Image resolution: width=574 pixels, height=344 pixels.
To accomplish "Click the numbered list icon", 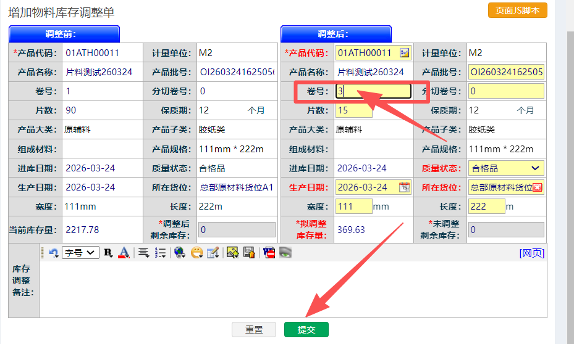I will click(x=160, y=252).
